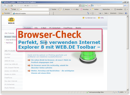Refresh the page with the green arrows icon
The width and height of the screenshot is (130, 95).
click(x=86, y=5)
